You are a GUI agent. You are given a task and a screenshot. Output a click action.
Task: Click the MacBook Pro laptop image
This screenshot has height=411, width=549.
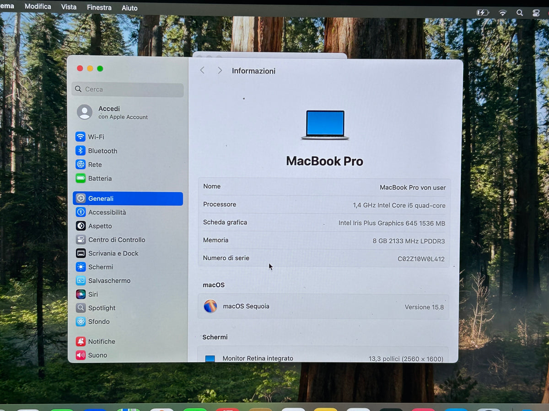[325, 125]
